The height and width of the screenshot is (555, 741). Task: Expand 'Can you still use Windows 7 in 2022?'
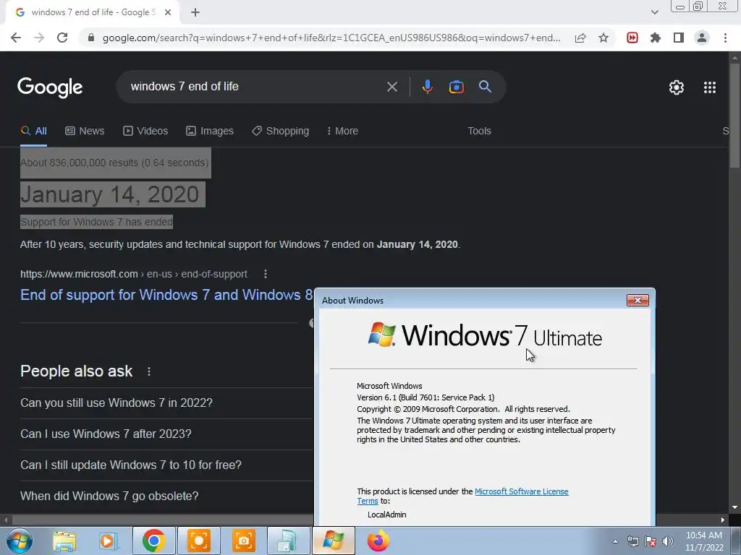pyautogui.click(x=166, y=403)
